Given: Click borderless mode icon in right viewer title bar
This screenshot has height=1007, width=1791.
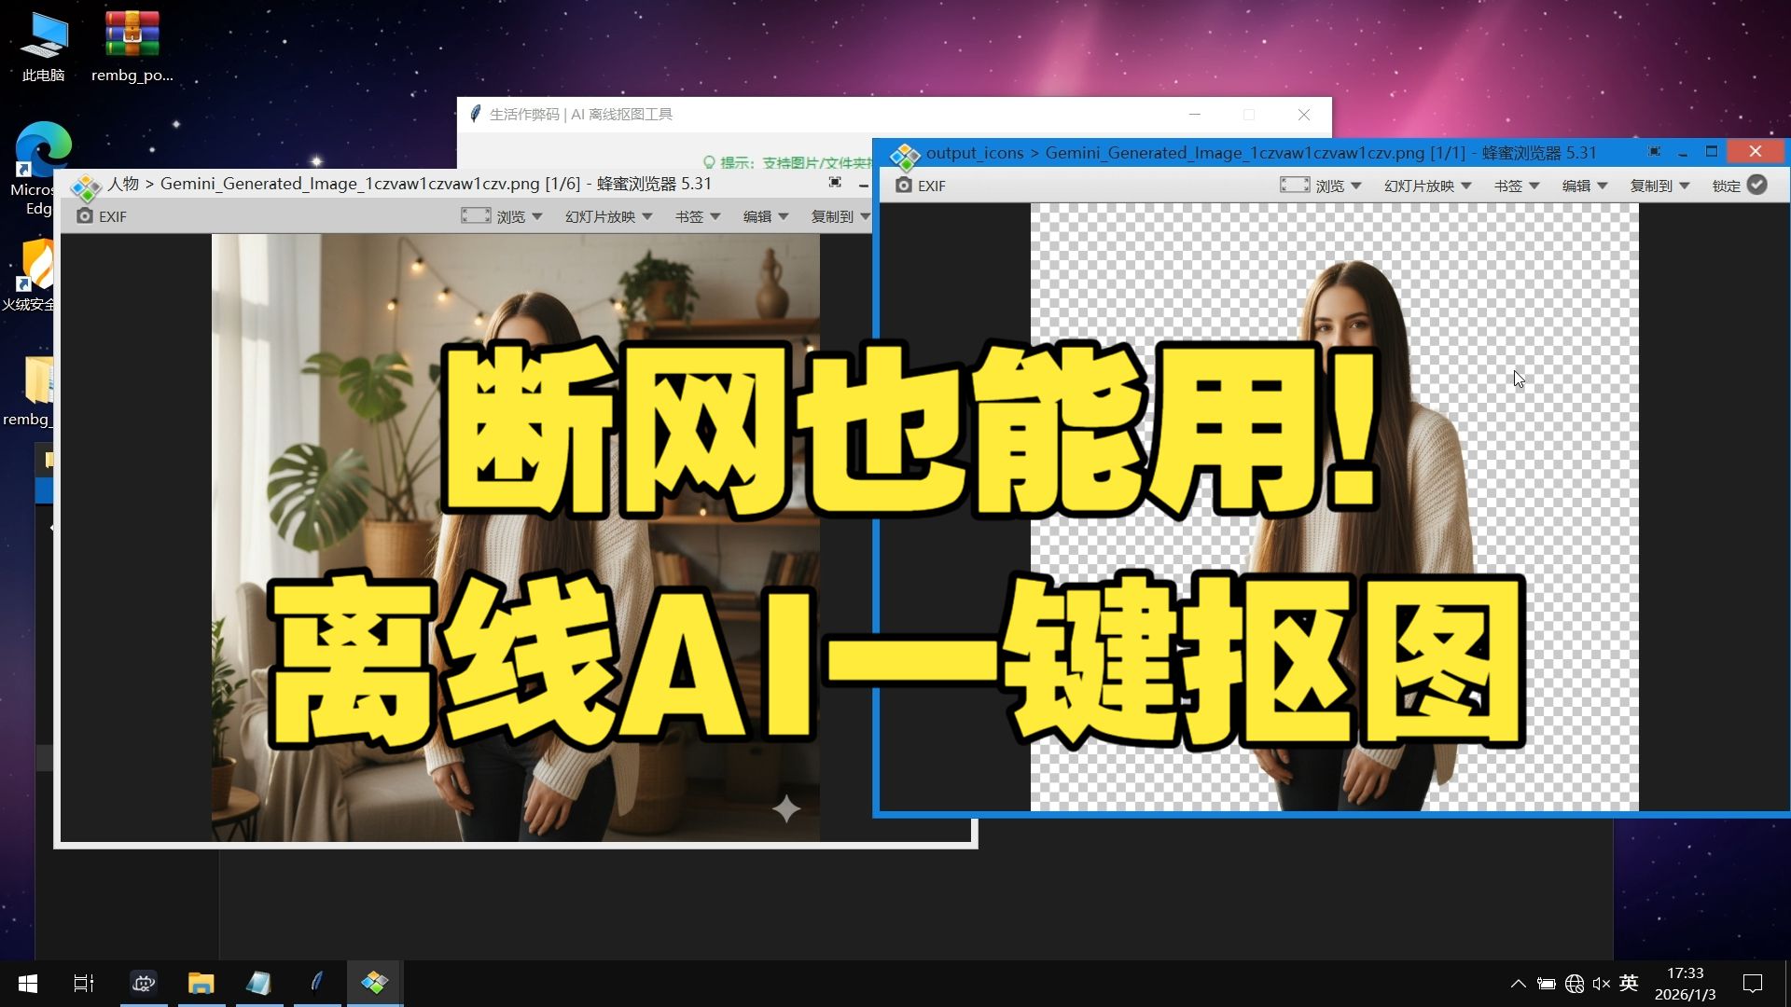Looking at the screenshot, I should click(x=1654, y=152).
